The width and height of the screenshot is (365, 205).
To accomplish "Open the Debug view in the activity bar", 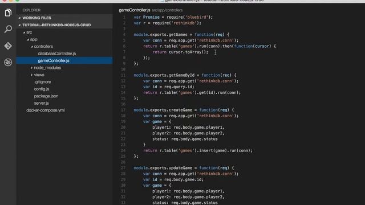I will click(x=8, y=62).
